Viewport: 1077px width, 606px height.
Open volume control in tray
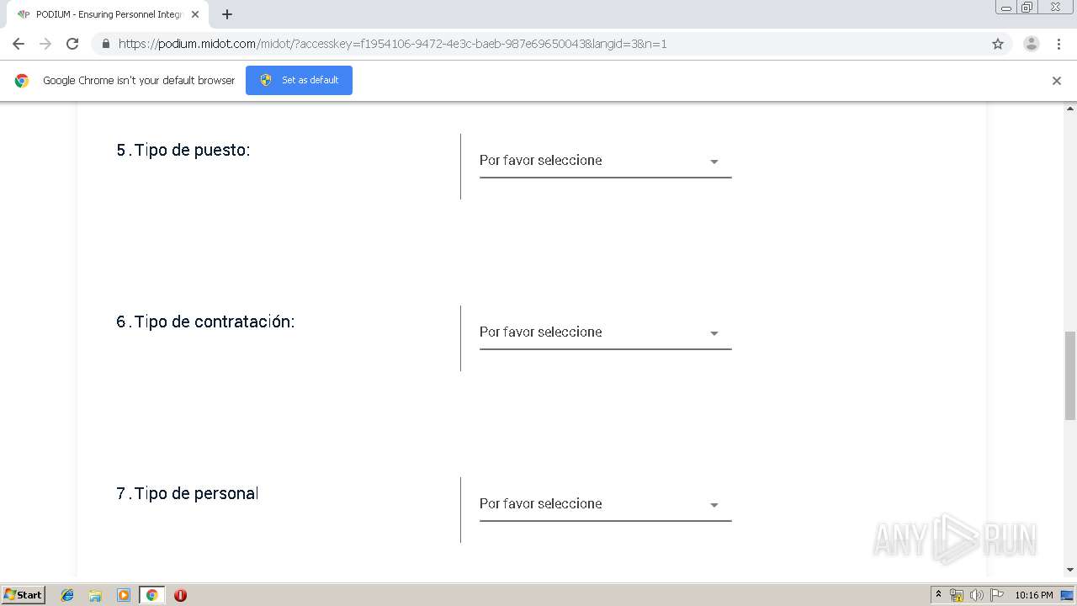(x=976, y=595)
